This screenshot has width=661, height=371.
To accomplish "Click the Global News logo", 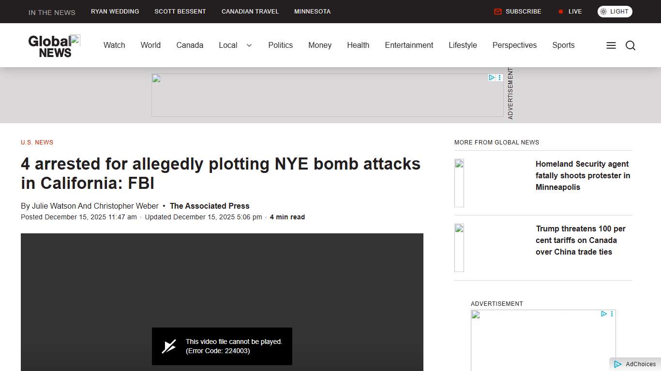I will click(53, 45).
